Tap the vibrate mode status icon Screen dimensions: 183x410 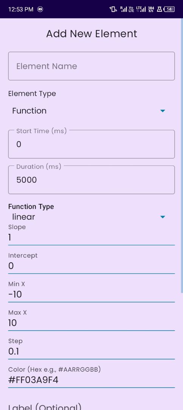tap(113, 9)
